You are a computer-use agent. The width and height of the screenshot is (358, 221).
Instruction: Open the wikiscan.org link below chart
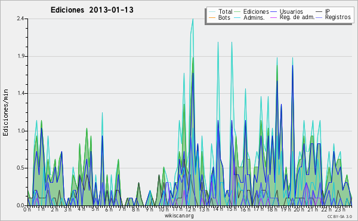coord(179,216)
